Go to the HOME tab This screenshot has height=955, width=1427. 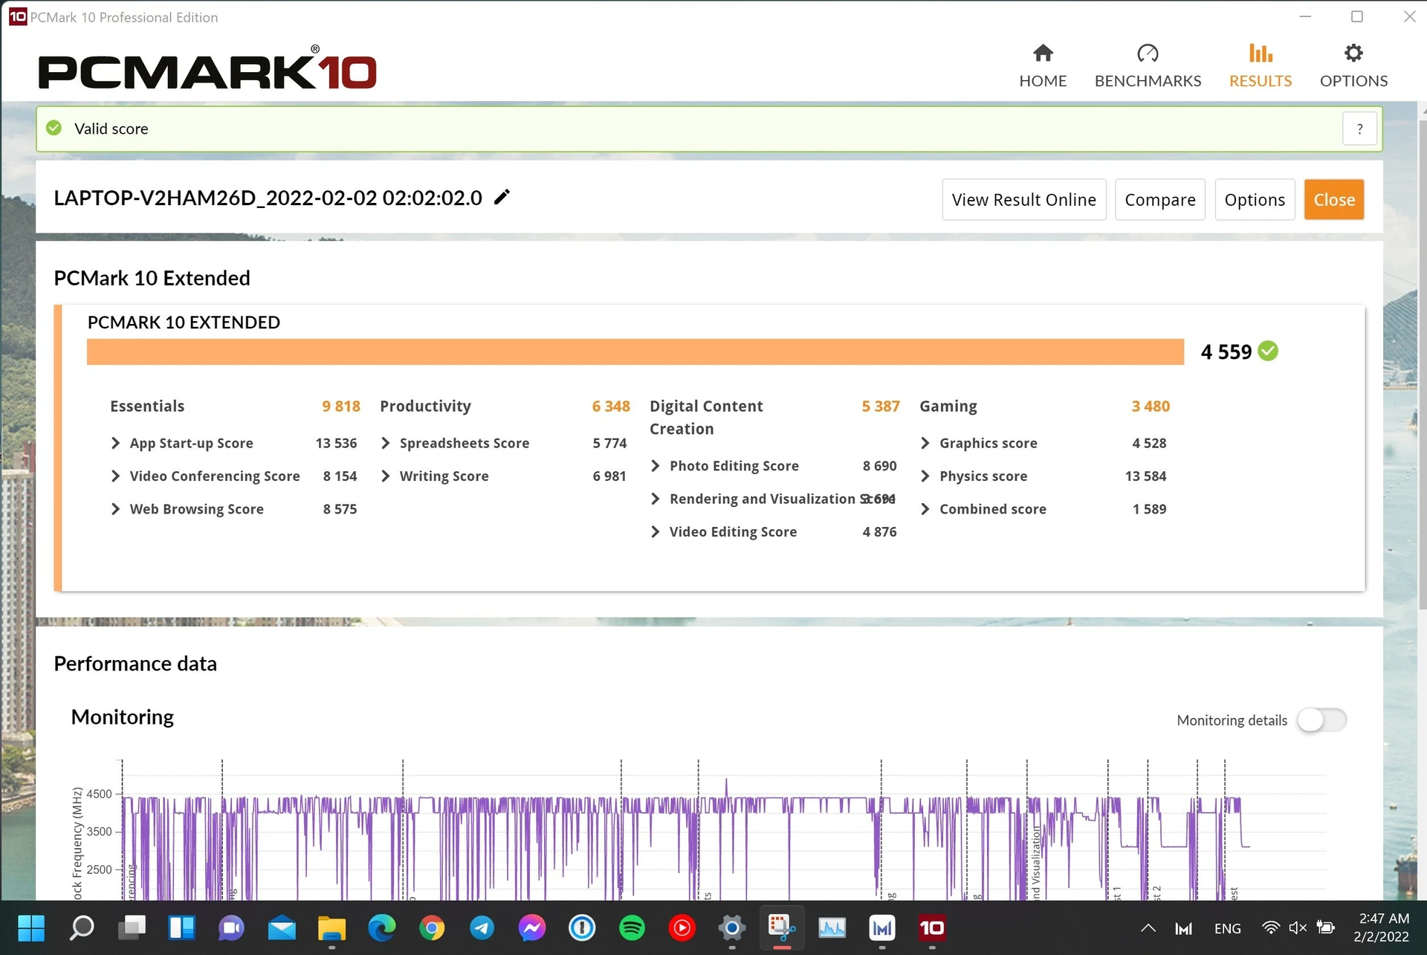click(x=1043, y=66)
